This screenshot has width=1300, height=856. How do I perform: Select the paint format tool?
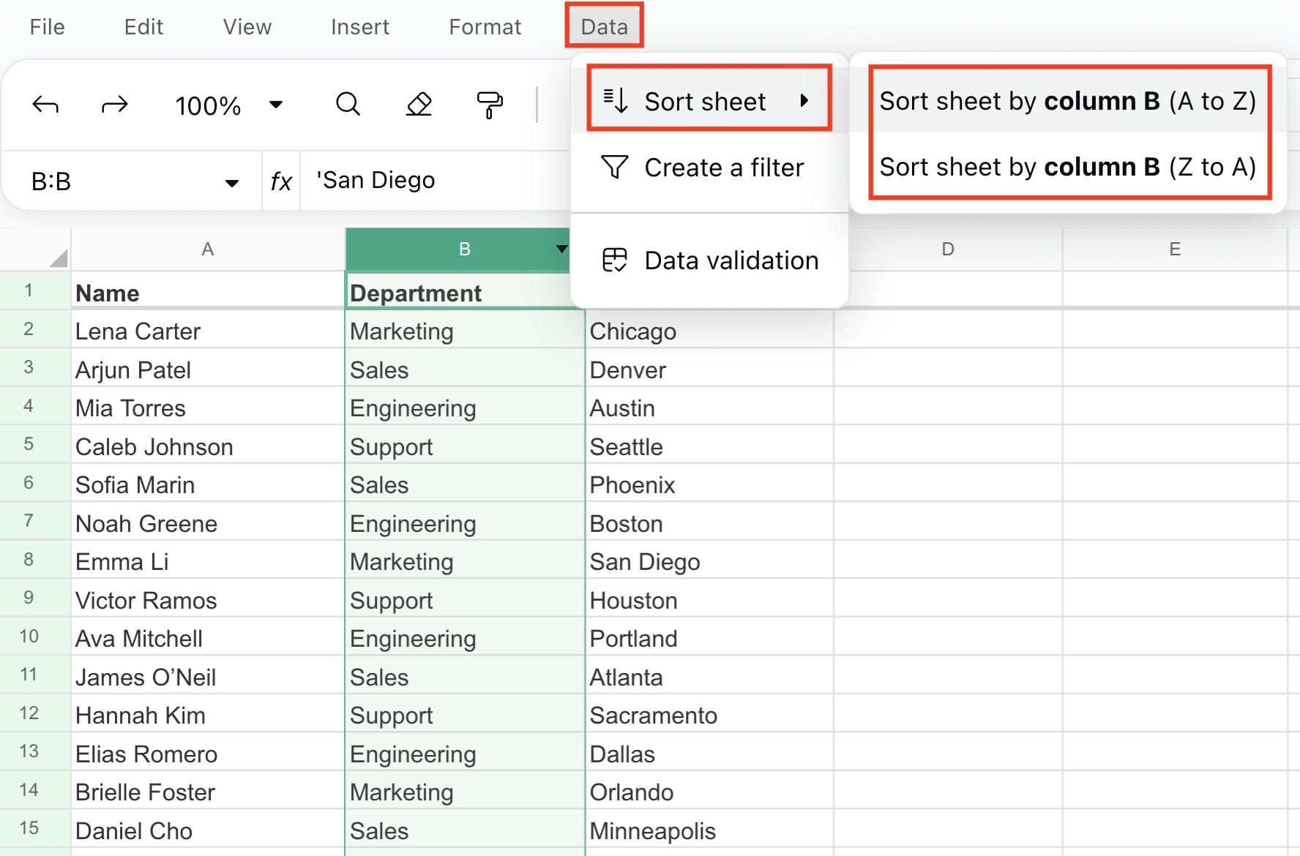pyautogui.click(x=489, y=105)
